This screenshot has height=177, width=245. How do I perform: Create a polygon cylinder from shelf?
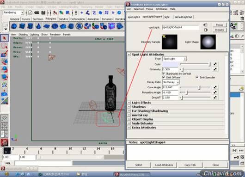pyautogui.click(x=30, y=26)
